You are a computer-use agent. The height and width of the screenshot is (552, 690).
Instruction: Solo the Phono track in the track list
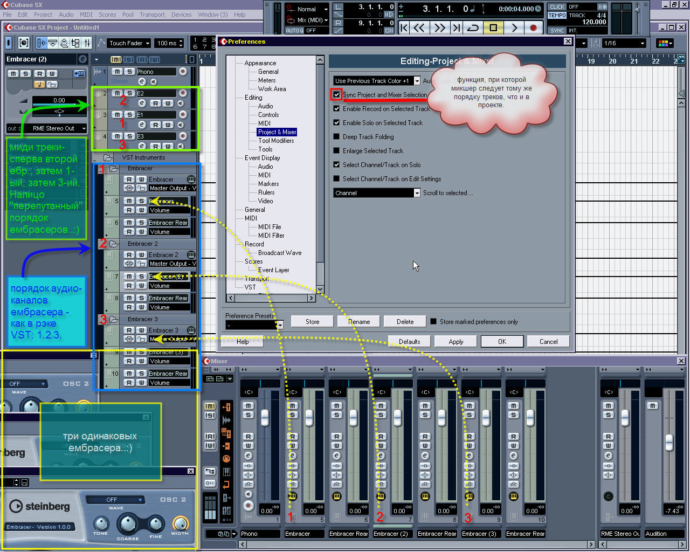129,71
